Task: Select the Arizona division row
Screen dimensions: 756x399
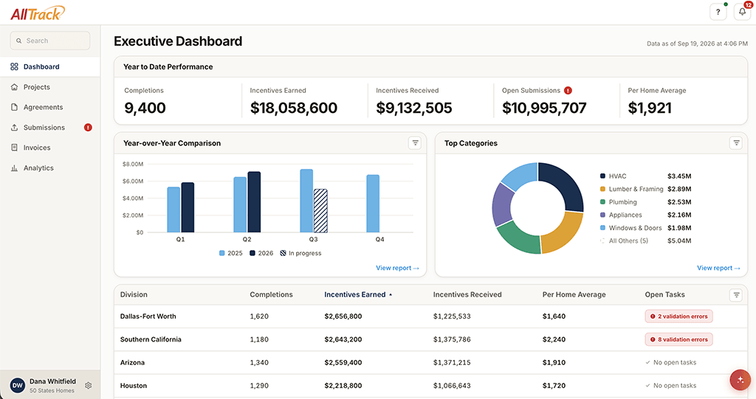Action: tap(430, 362)
